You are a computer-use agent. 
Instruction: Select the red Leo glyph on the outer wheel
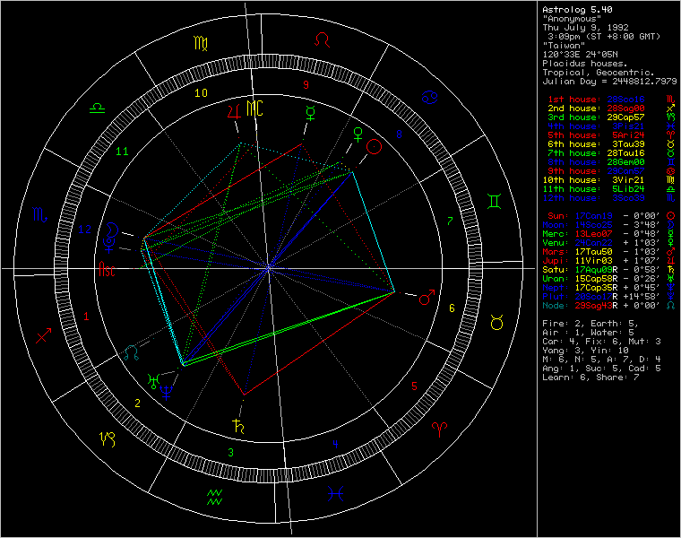click(x=322, y=40)
